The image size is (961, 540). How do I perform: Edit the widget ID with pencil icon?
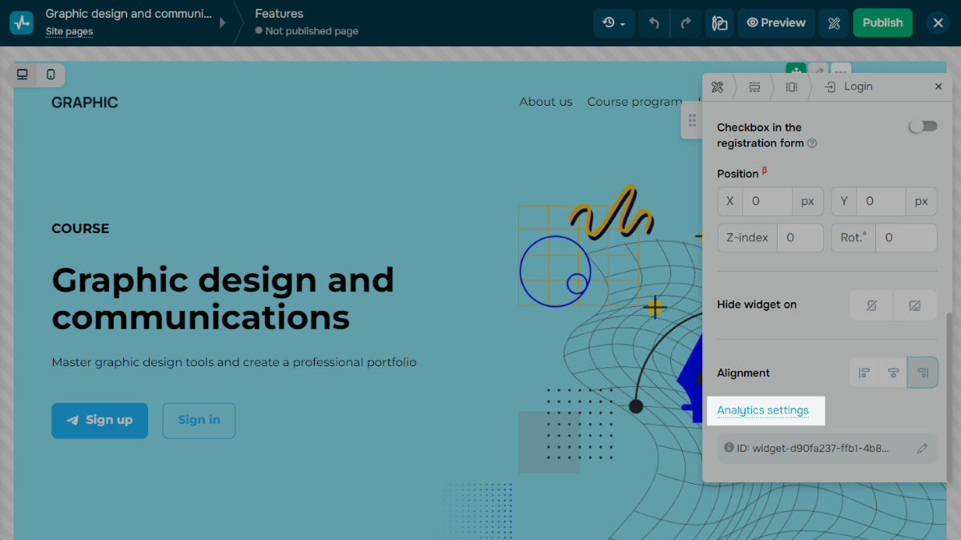922,449
